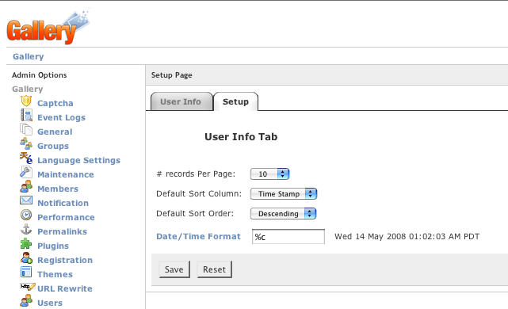The width and height of the screenshot is (508, 309).
Task: Open the Performance link
Action: tap(66, 217)
